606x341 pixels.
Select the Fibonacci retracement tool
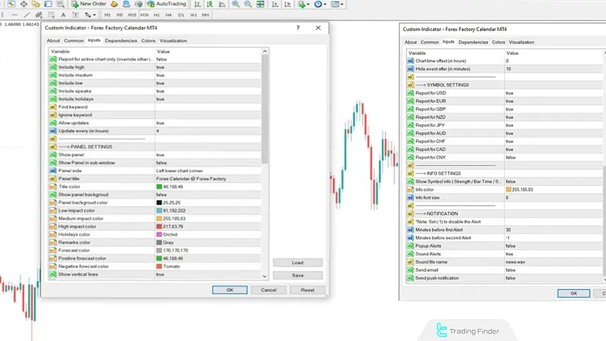(51, 15)
